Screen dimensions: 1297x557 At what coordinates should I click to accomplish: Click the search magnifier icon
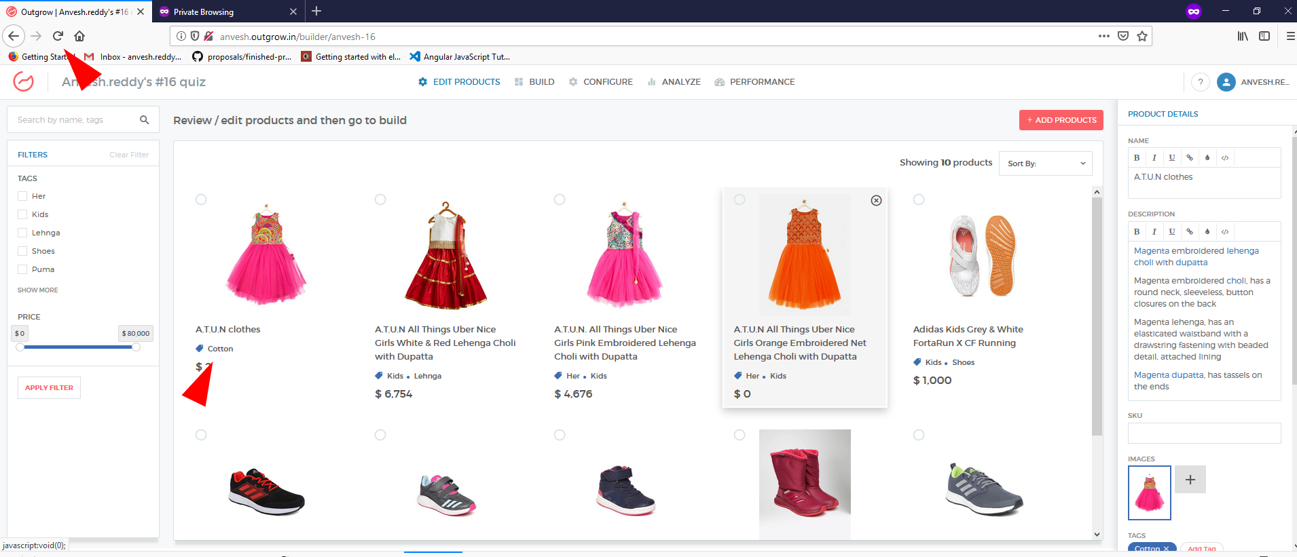pyautogui.click(x=144, y=119)
